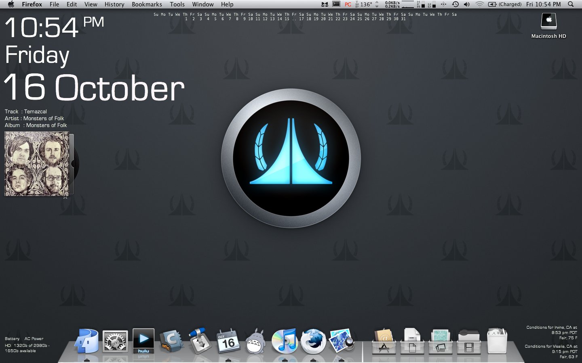Open the View menu
This screenshot has width=582, height=363.
91,4
